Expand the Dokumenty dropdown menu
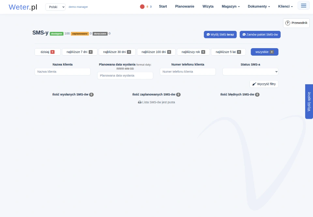This screenshot has width=313, height=217. coord(259,7)
